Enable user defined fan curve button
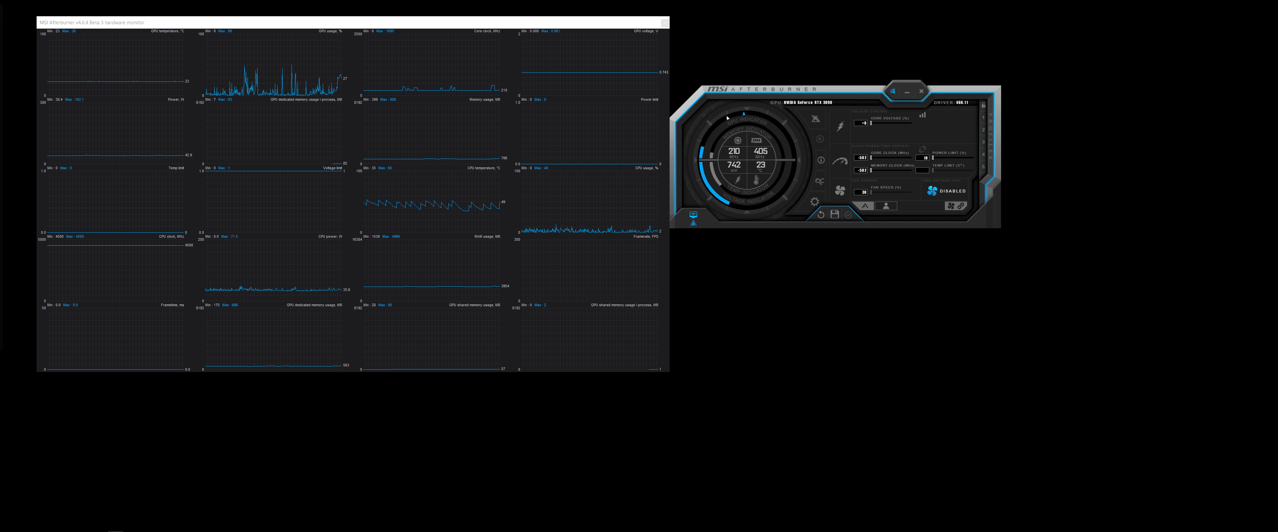Image resolution: width=1278 pixels, height=532 pixels. click(886, 206)
